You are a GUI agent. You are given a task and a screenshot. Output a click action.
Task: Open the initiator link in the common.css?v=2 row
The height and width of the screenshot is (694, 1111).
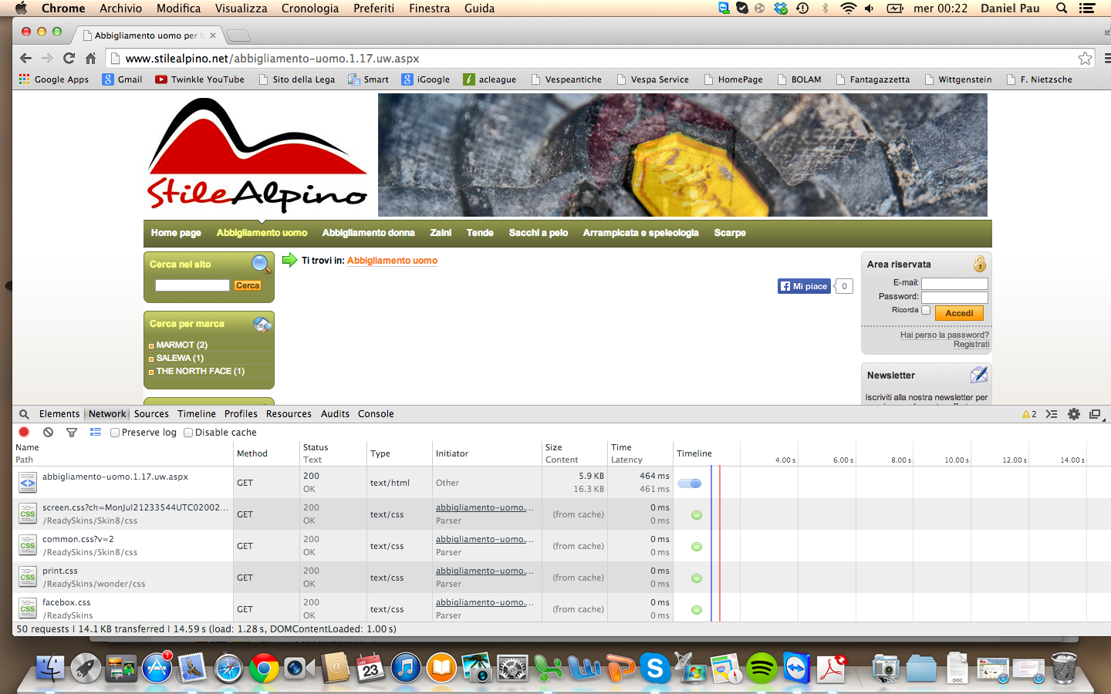(x=485, y=539)
